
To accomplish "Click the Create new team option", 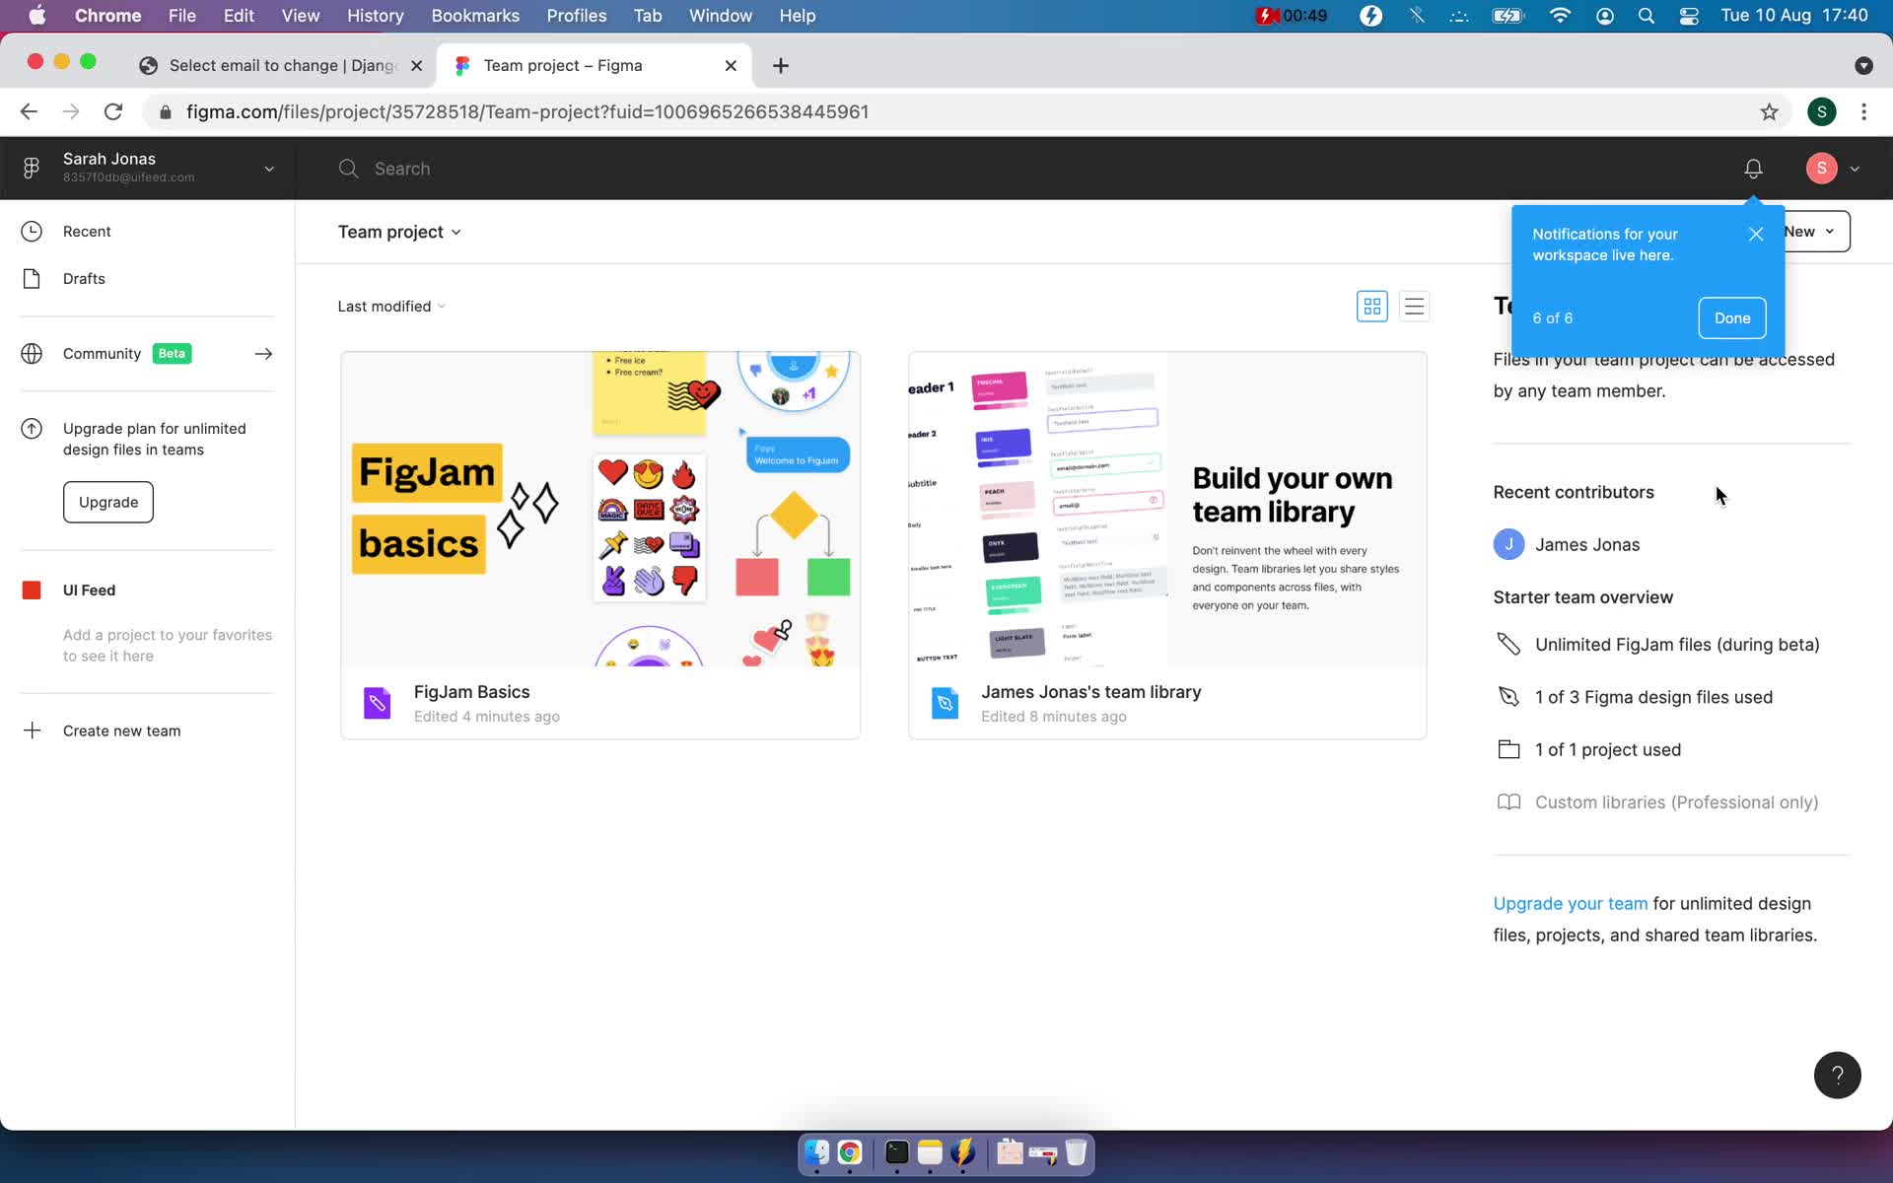I will coord(122,731).
